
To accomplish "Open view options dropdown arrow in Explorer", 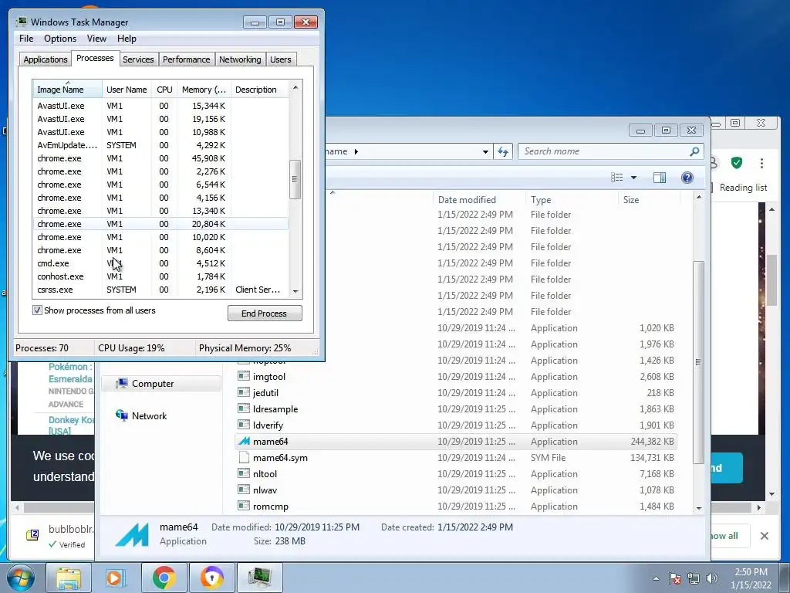I will tap(634, 178).
